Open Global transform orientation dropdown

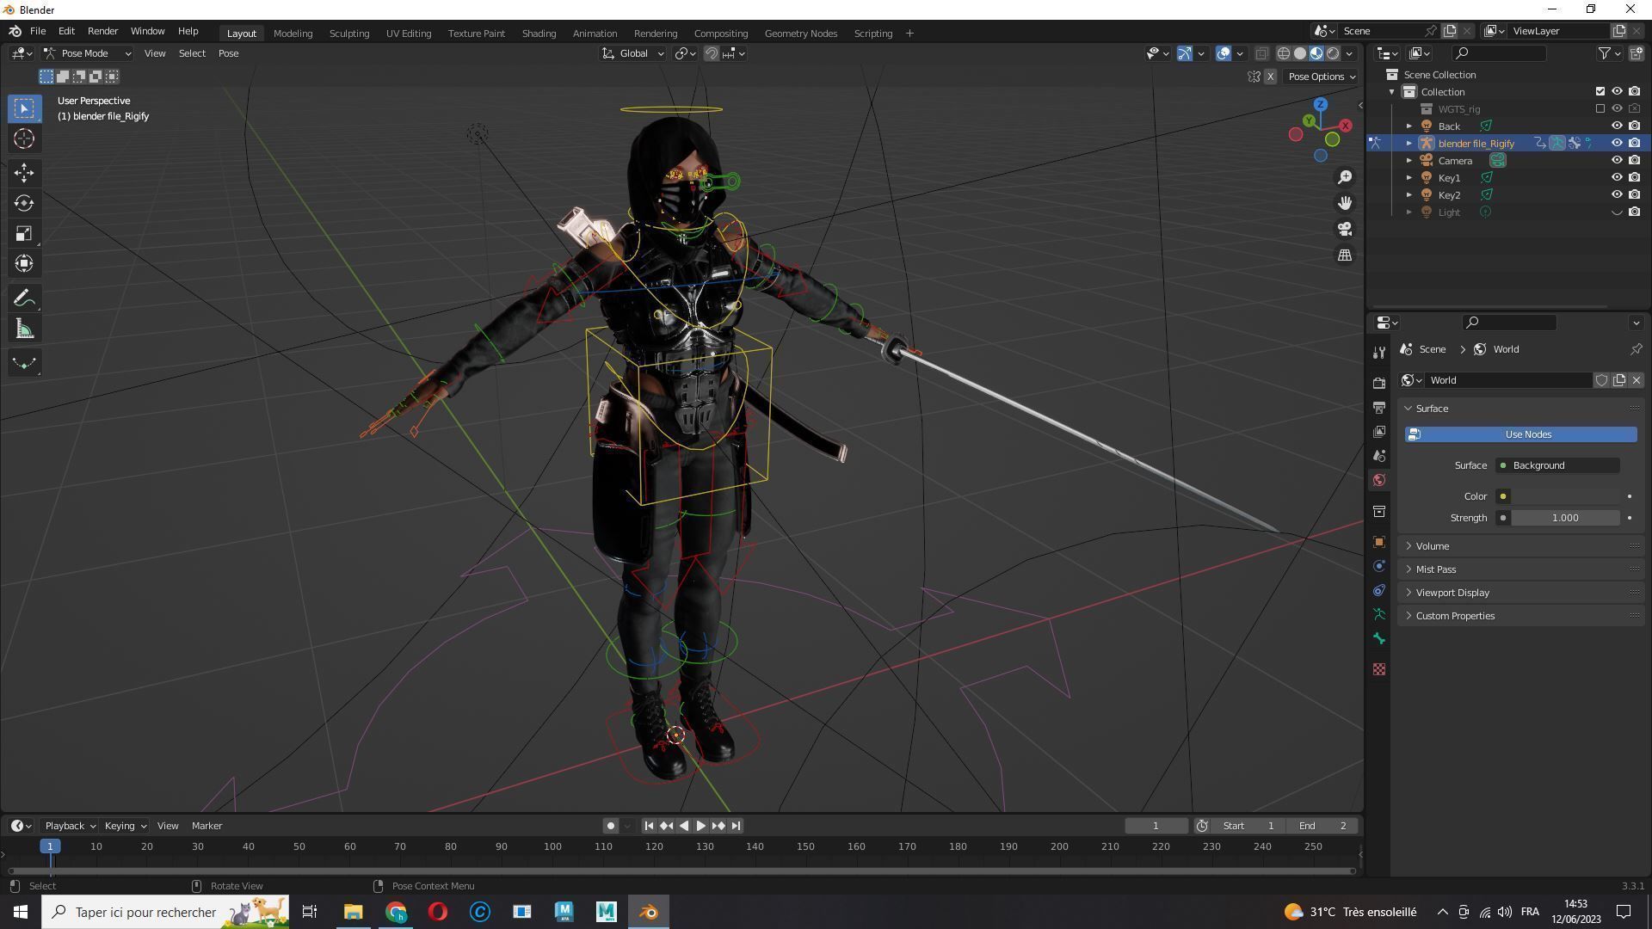pos(633,53)
